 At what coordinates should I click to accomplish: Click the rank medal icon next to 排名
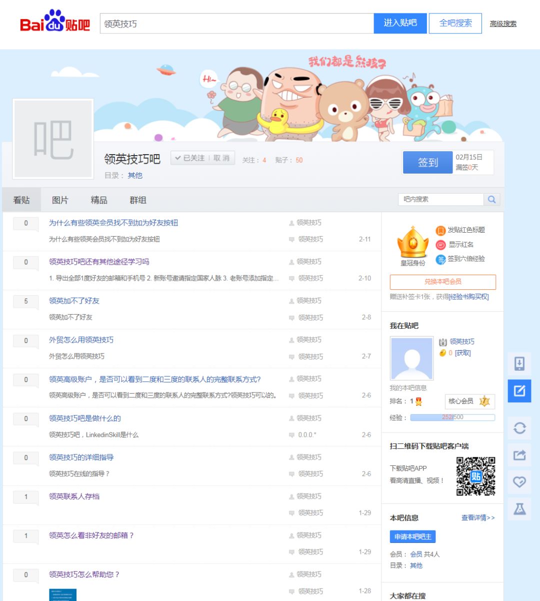click(x=418, y=401)
